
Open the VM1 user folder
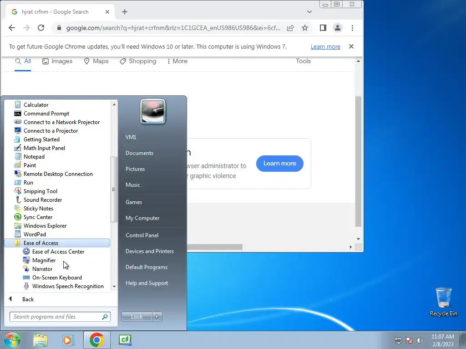pyautogui.click(x=131, y=137)
